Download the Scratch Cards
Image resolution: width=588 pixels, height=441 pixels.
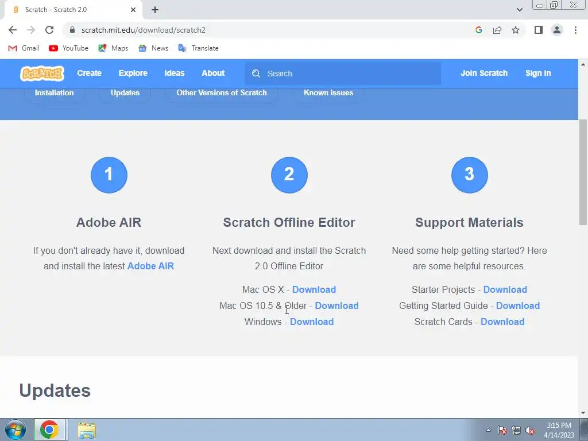502,322
